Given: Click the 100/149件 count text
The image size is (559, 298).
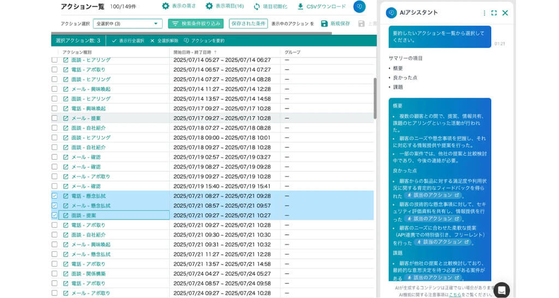Looking at the screenshot, I should 123,7.
